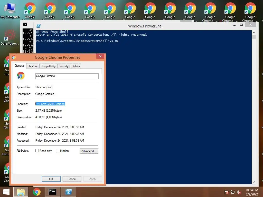Switch to PowerShell on the taskbar
The image size is (263, 197).
click(x=69, y=192)
